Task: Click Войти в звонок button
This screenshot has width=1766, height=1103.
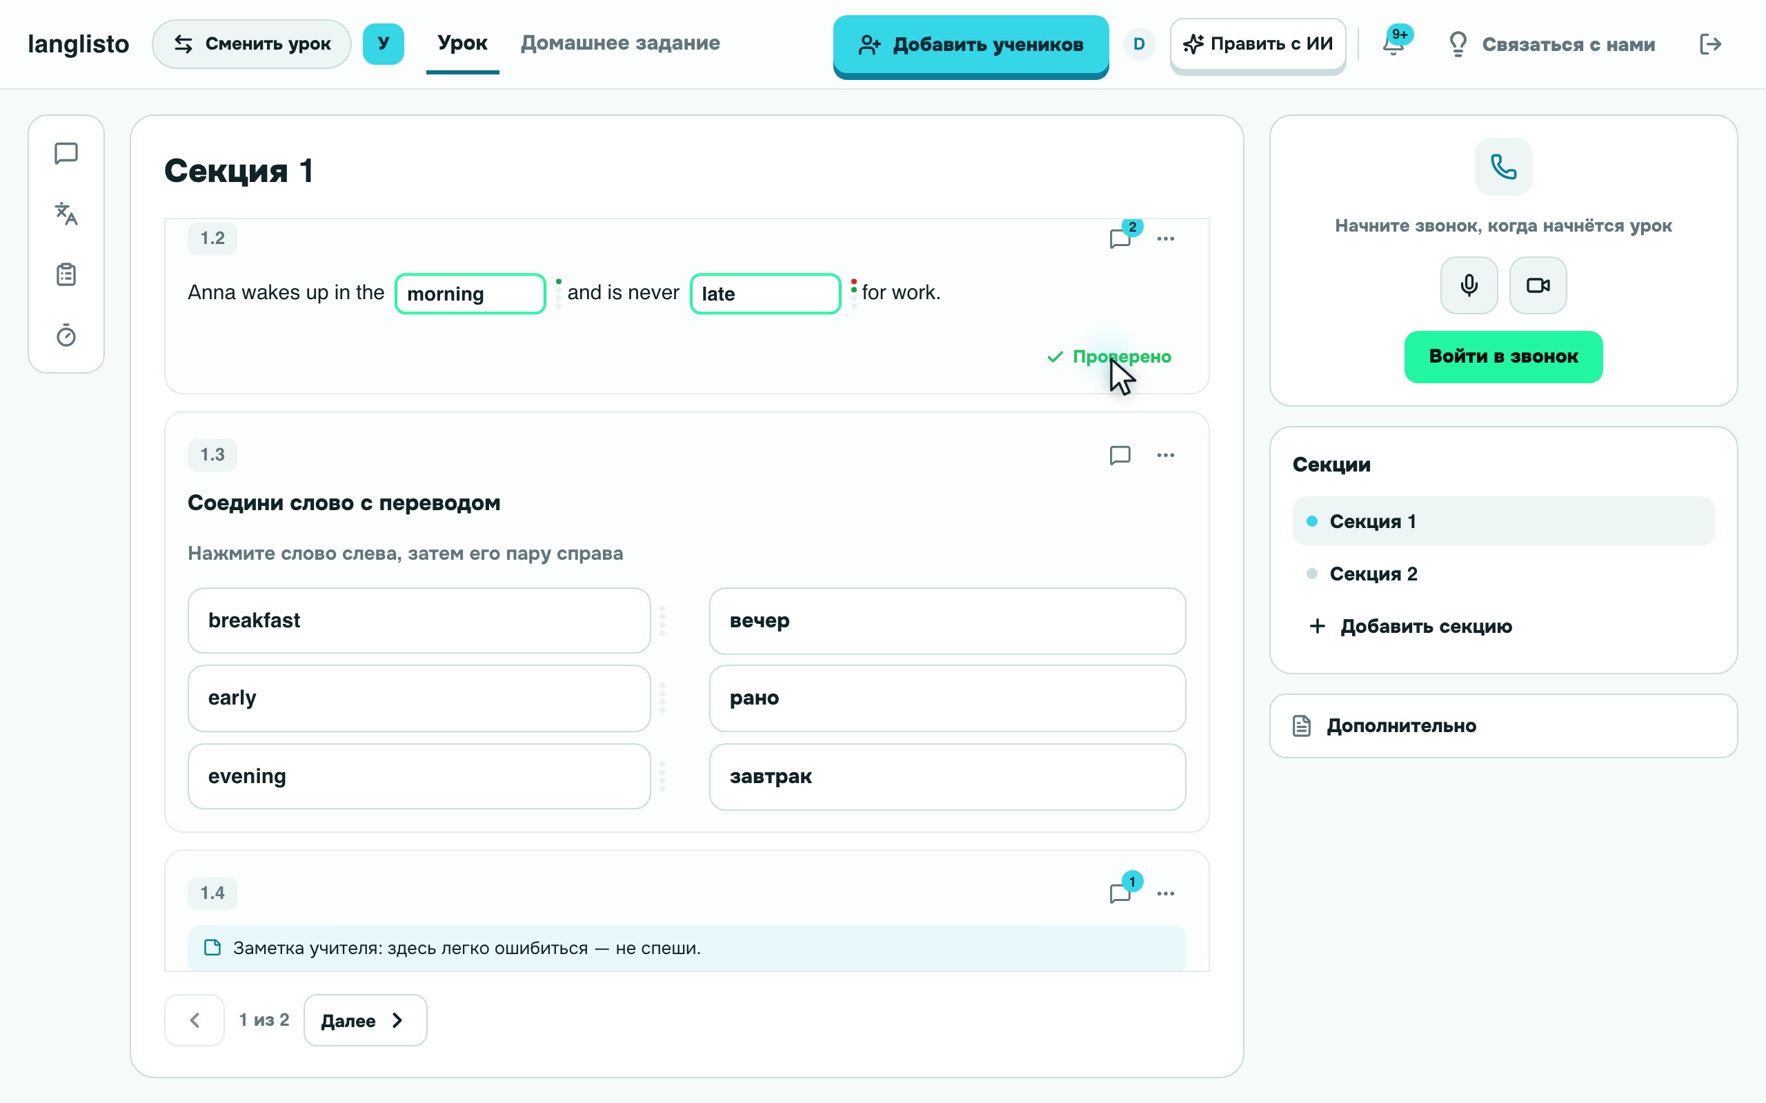Action: click(1503, 356)
